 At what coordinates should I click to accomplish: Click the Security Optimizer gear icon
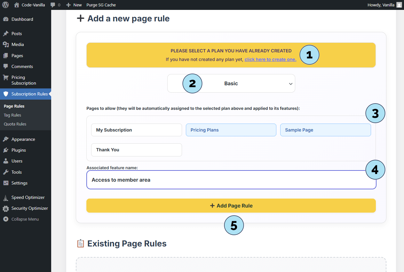coord(6,208)
